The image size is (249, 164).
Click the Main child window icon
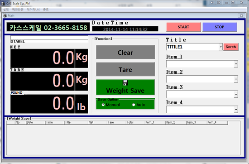(x=5, y=15)
